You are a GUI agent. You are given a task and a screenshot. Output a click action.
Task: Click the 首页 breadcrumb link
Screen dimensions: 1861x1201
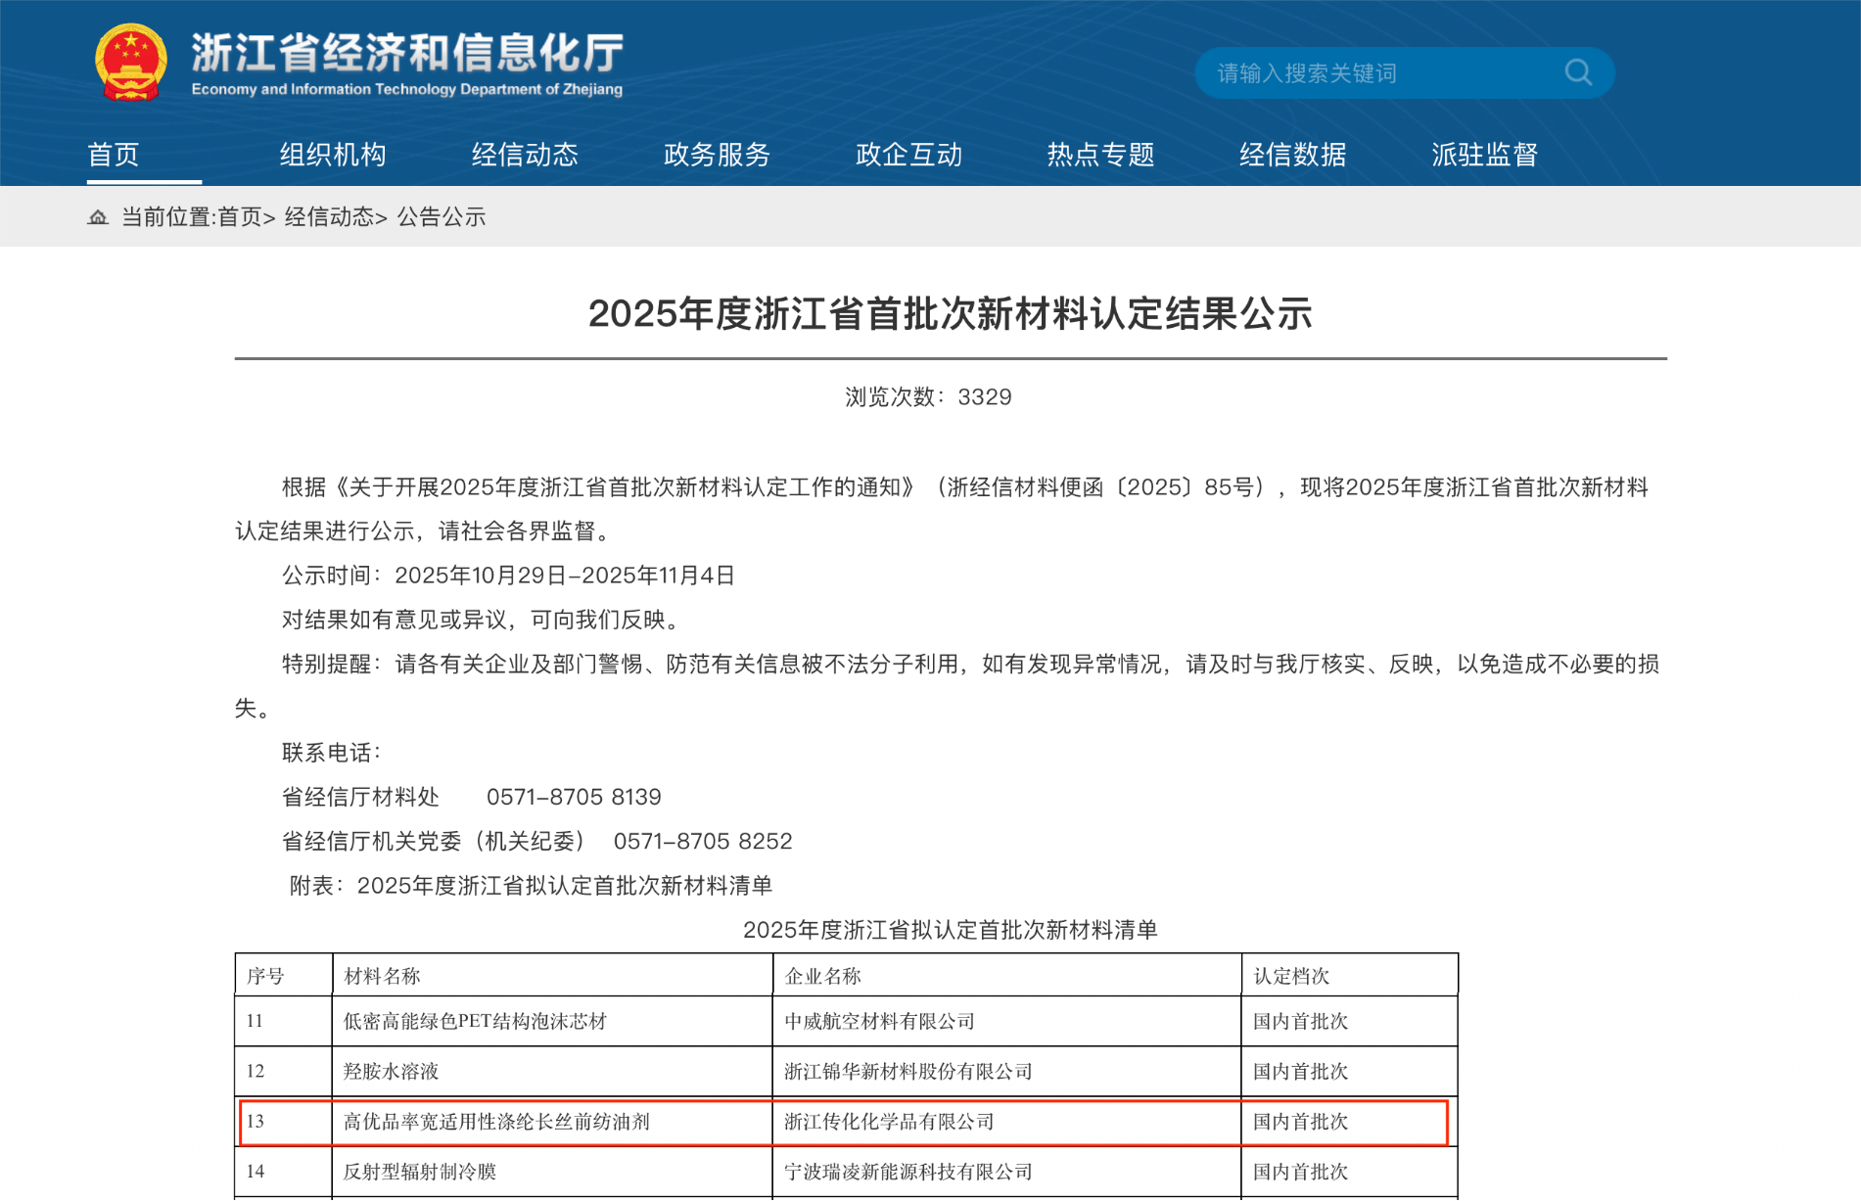point(239,217)
